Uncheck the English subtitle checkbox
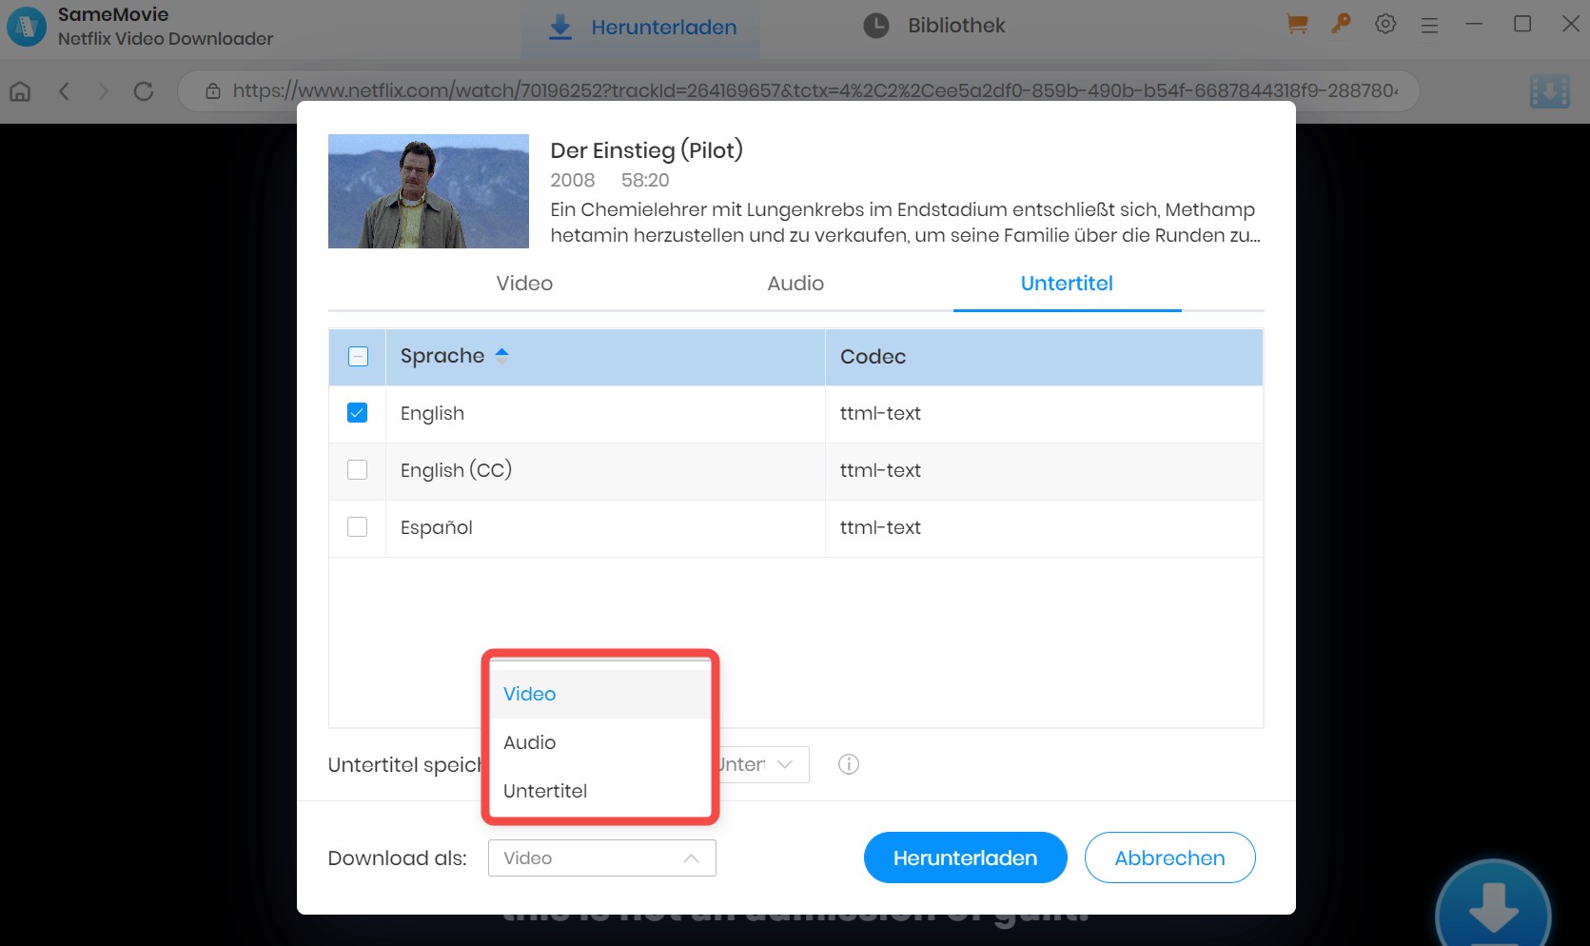 [358, 413]
